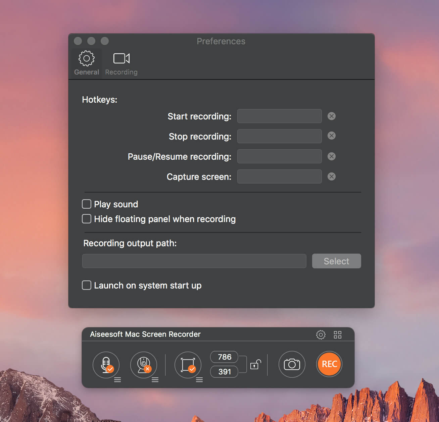The width and height of the screenshot is (439, 422).
Task: Open settings gear in Screen Recorder panel
Action: 321,334
